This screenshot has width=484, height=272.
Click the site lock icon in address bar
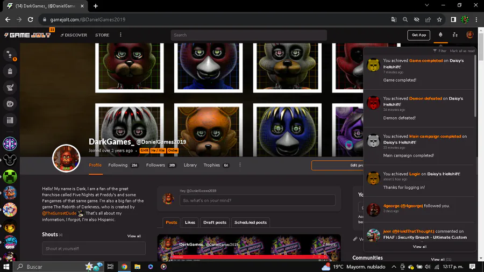[x=45, y=19]
